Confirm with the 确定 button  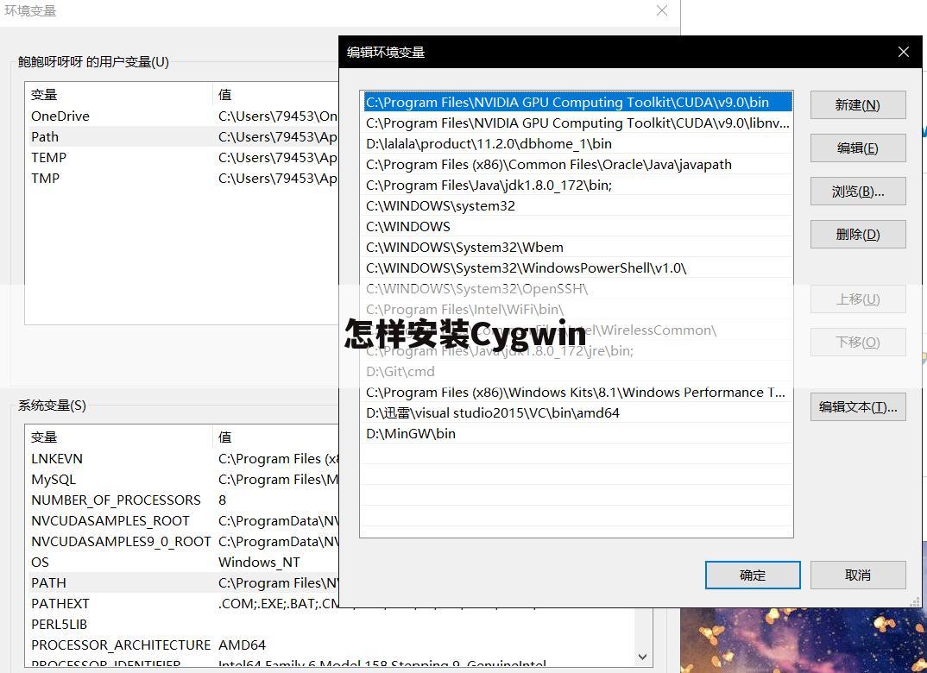[x=753, y=575]
